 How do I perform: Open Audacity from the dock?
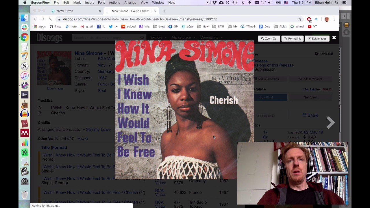(x=25, y=114)
